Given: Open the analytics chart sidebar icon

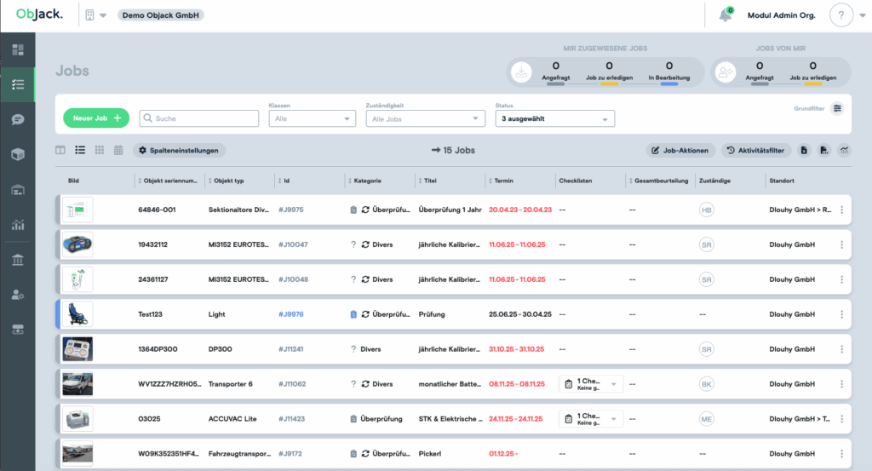Looking at the screenshot, I should coord(17,225).
